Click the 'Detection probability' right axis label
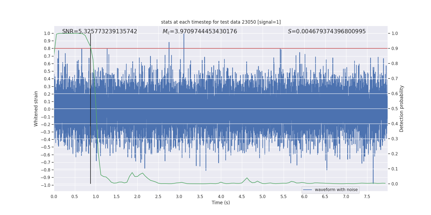Screen dimensions: 431x215 click(402, 109)
